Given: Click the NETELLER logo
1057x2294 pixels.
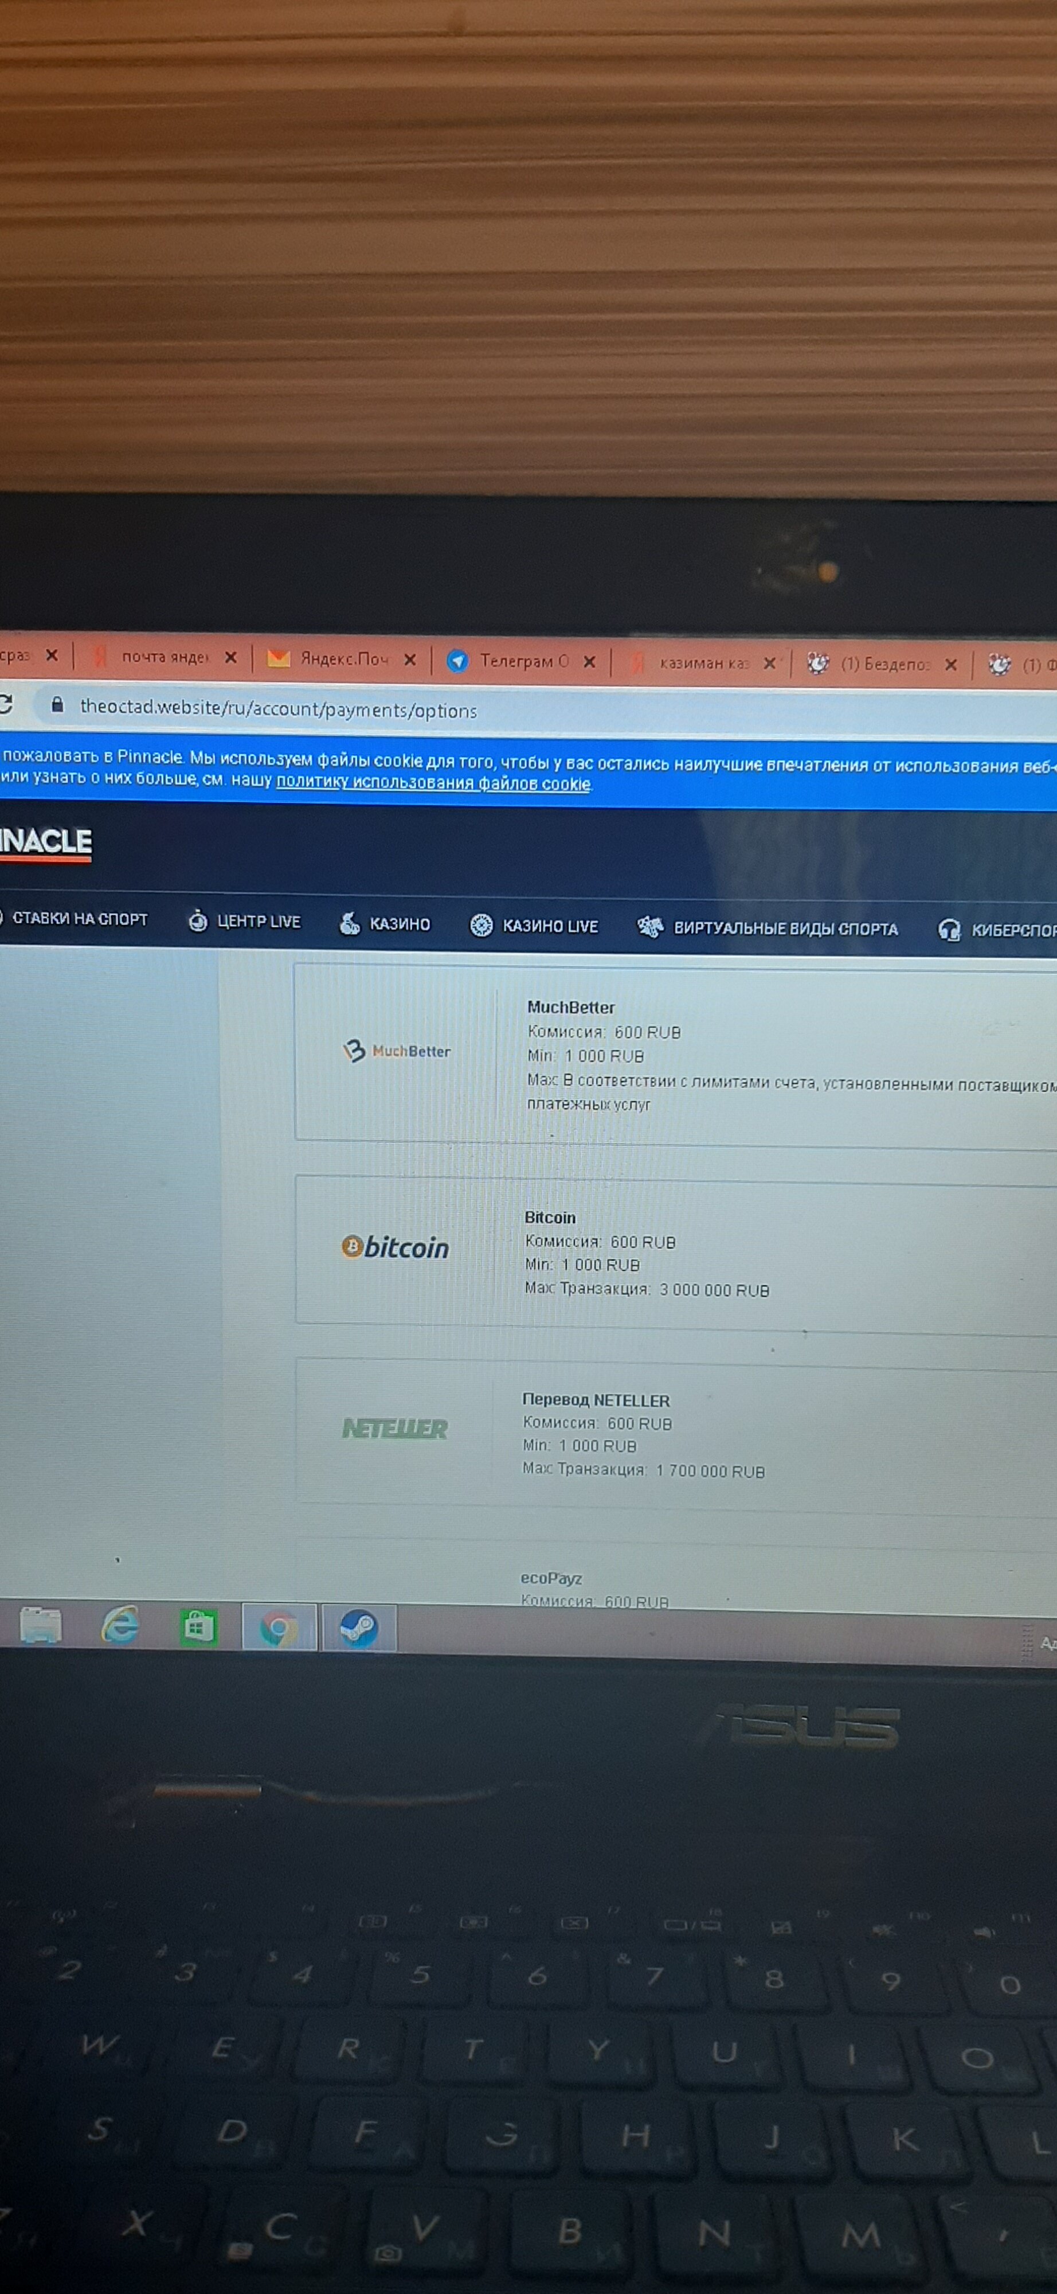Looking at the screenshot, I should point(395,1427).
